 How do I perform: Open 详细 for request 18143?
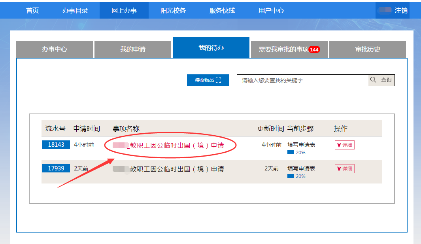click(344, 145)
